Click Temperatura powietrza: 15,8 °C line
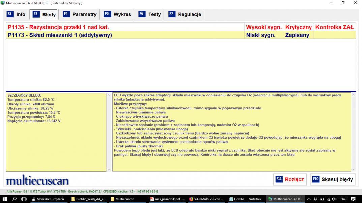Image resolution: width=362 pixels, height=203 pixels. pyautogui.click(x=34, y=113)
